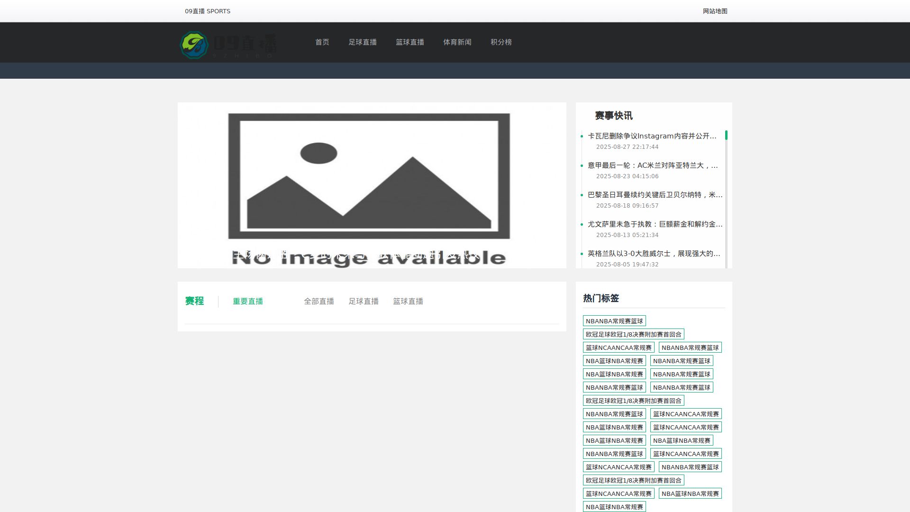The image size is (910, 512).
Task: Open the 积分榜 navigation menu
Action: [501, 42]
